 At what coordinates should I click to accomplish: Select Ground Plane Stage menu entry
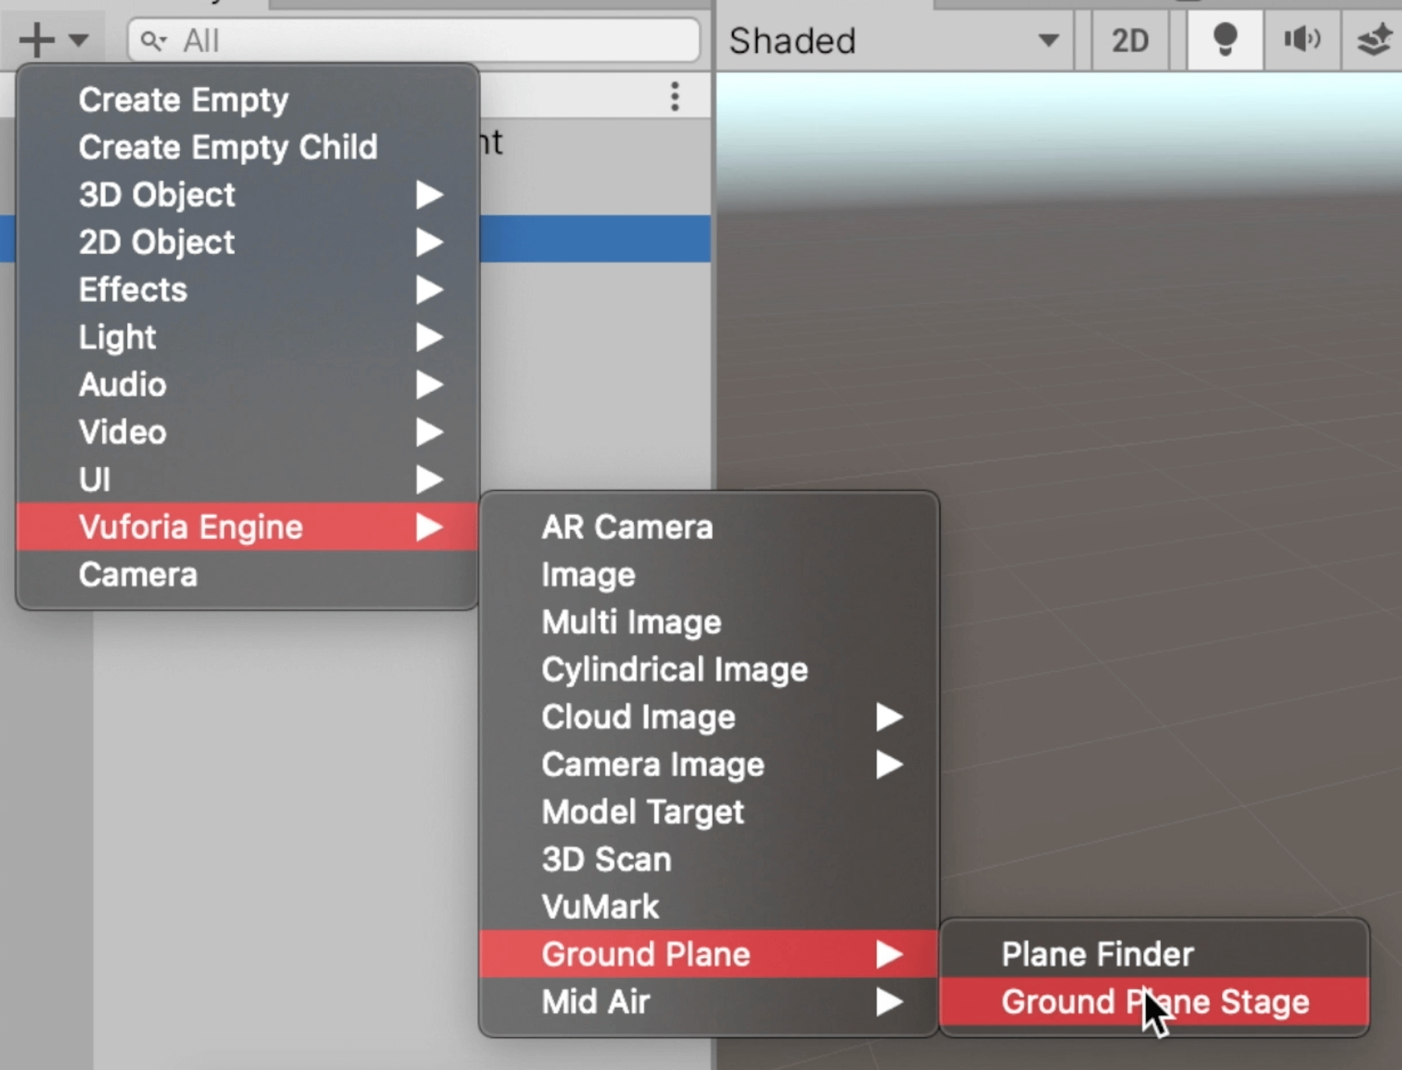point(1154,1001)
